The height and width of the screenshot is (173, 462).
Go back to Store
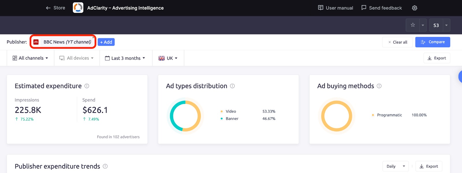55,8
